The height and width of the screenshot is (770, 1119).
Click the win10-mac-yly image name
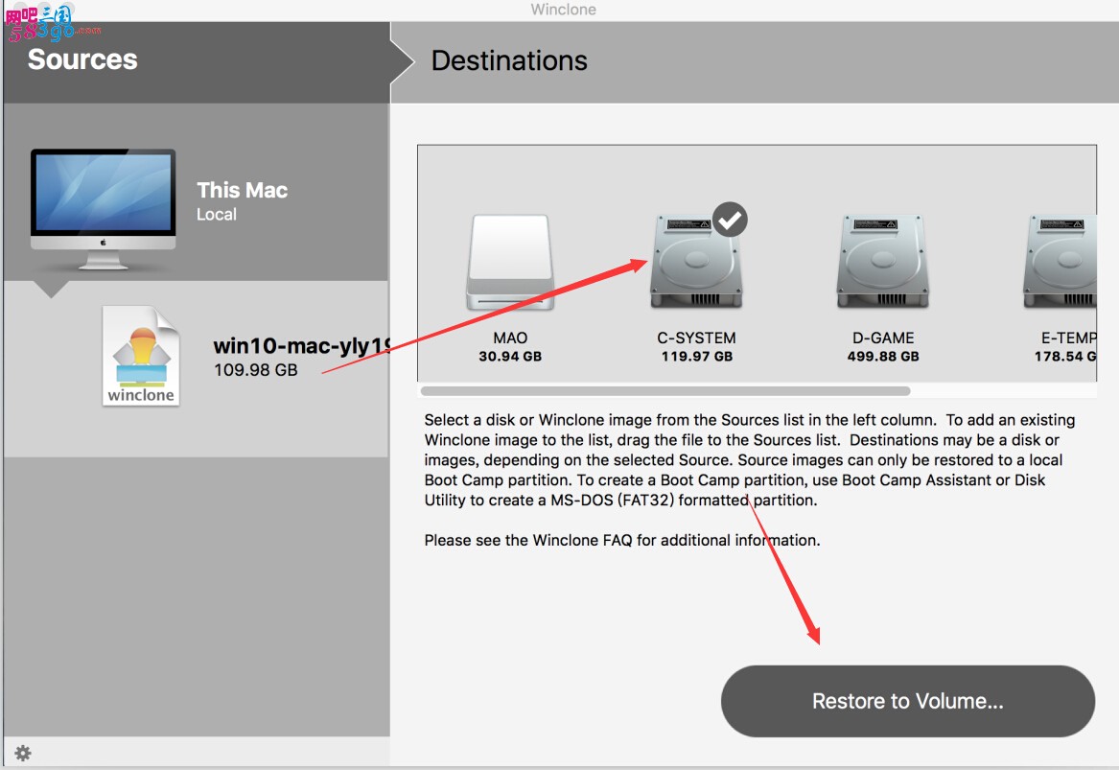[302, 345]
